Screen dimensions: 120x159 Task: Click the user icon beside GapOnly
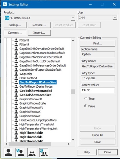[16, 74]
